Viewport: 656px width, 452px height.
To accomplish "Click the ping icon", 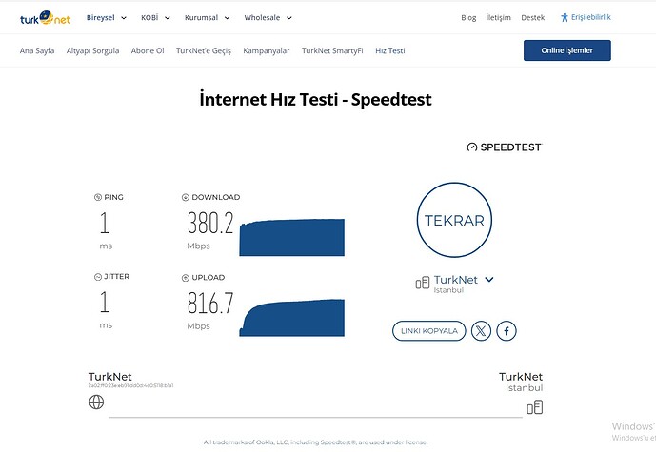I will (98, 197).
